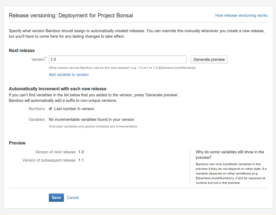Viewport: 276px width, 215px height.
Task: Save the release versioning settings
Action: [56, 198]
